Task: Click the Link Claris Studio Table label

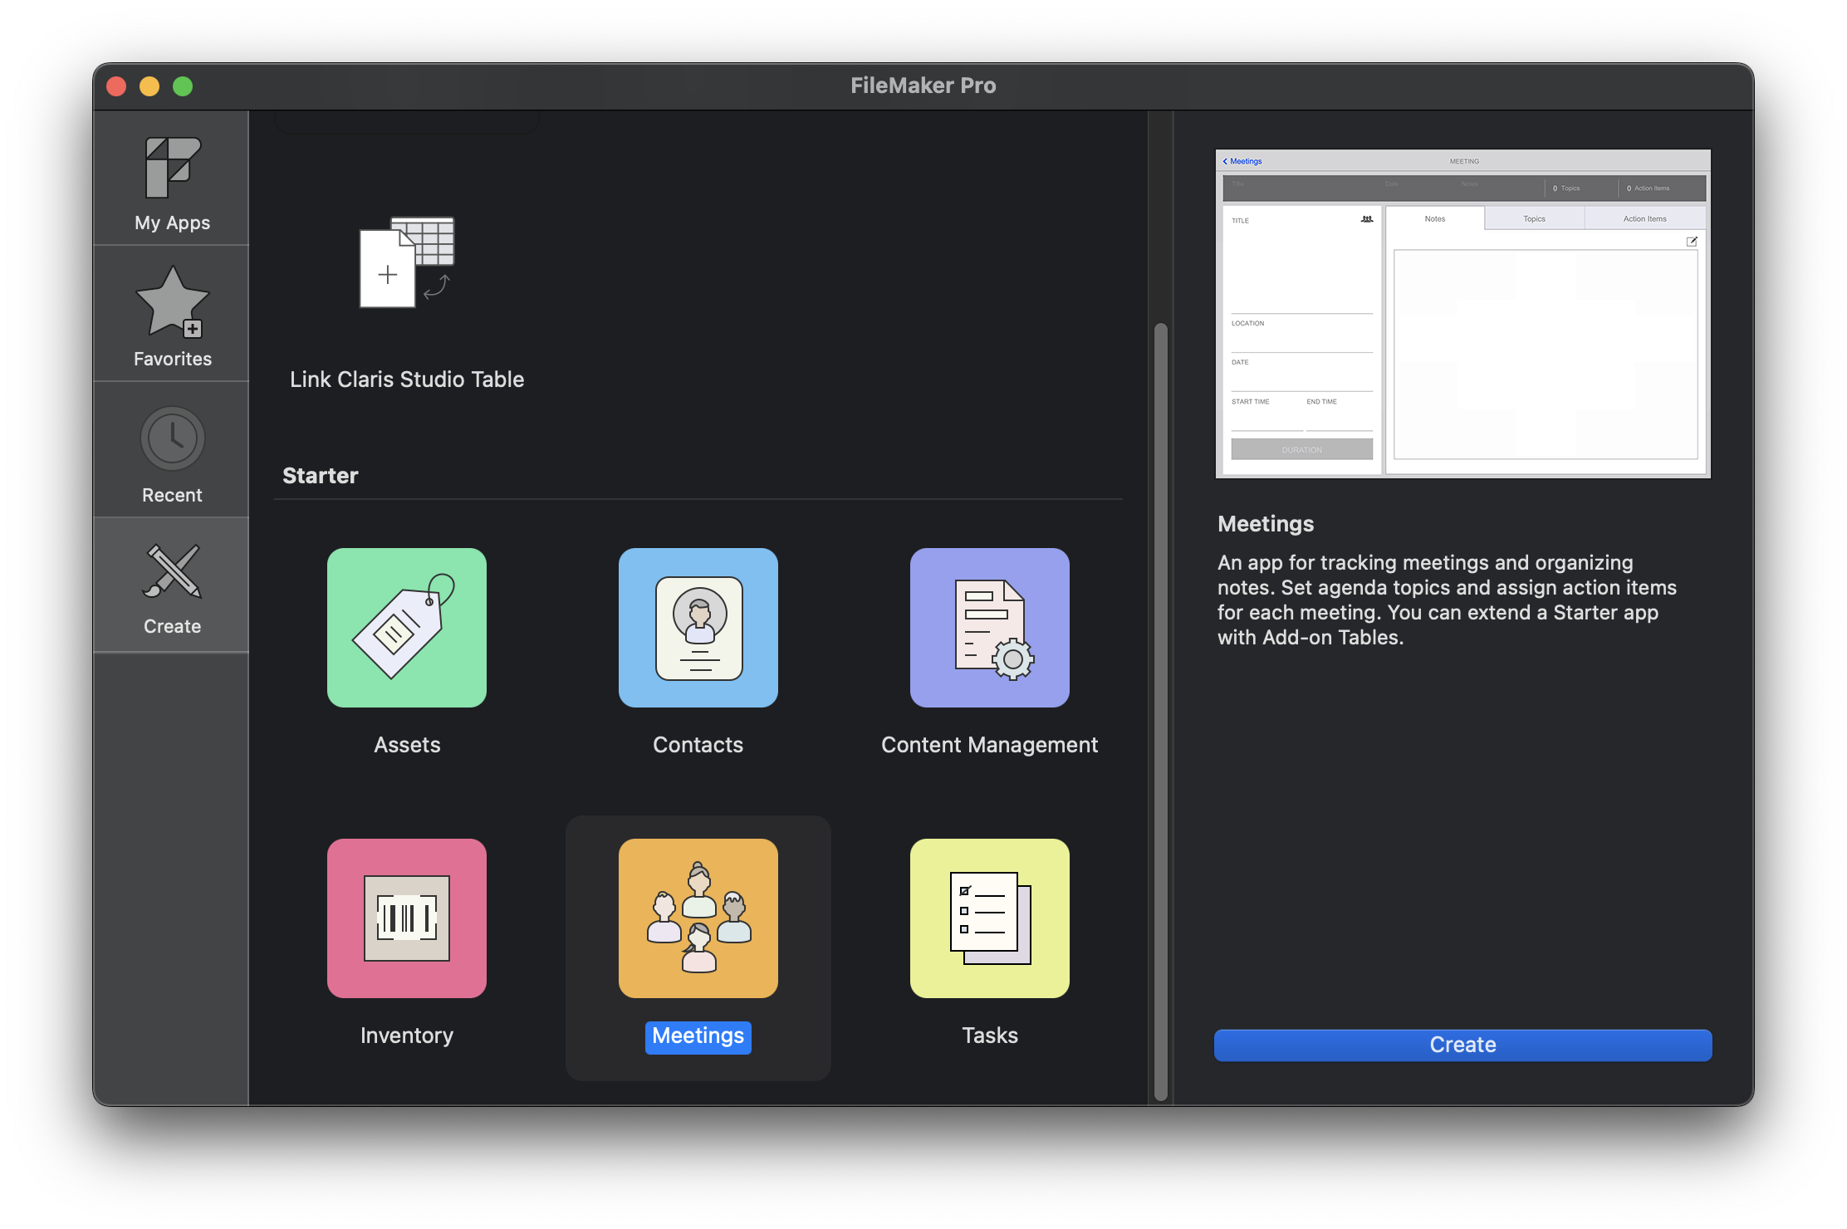Action: 407,379
